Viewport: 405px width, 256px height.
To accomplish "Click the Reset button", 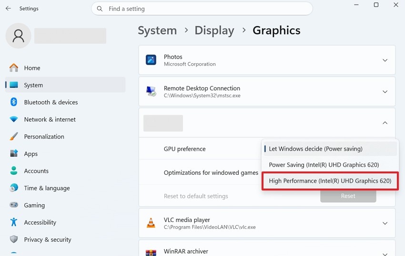I will pyautogui.click(x=348, y=196).
